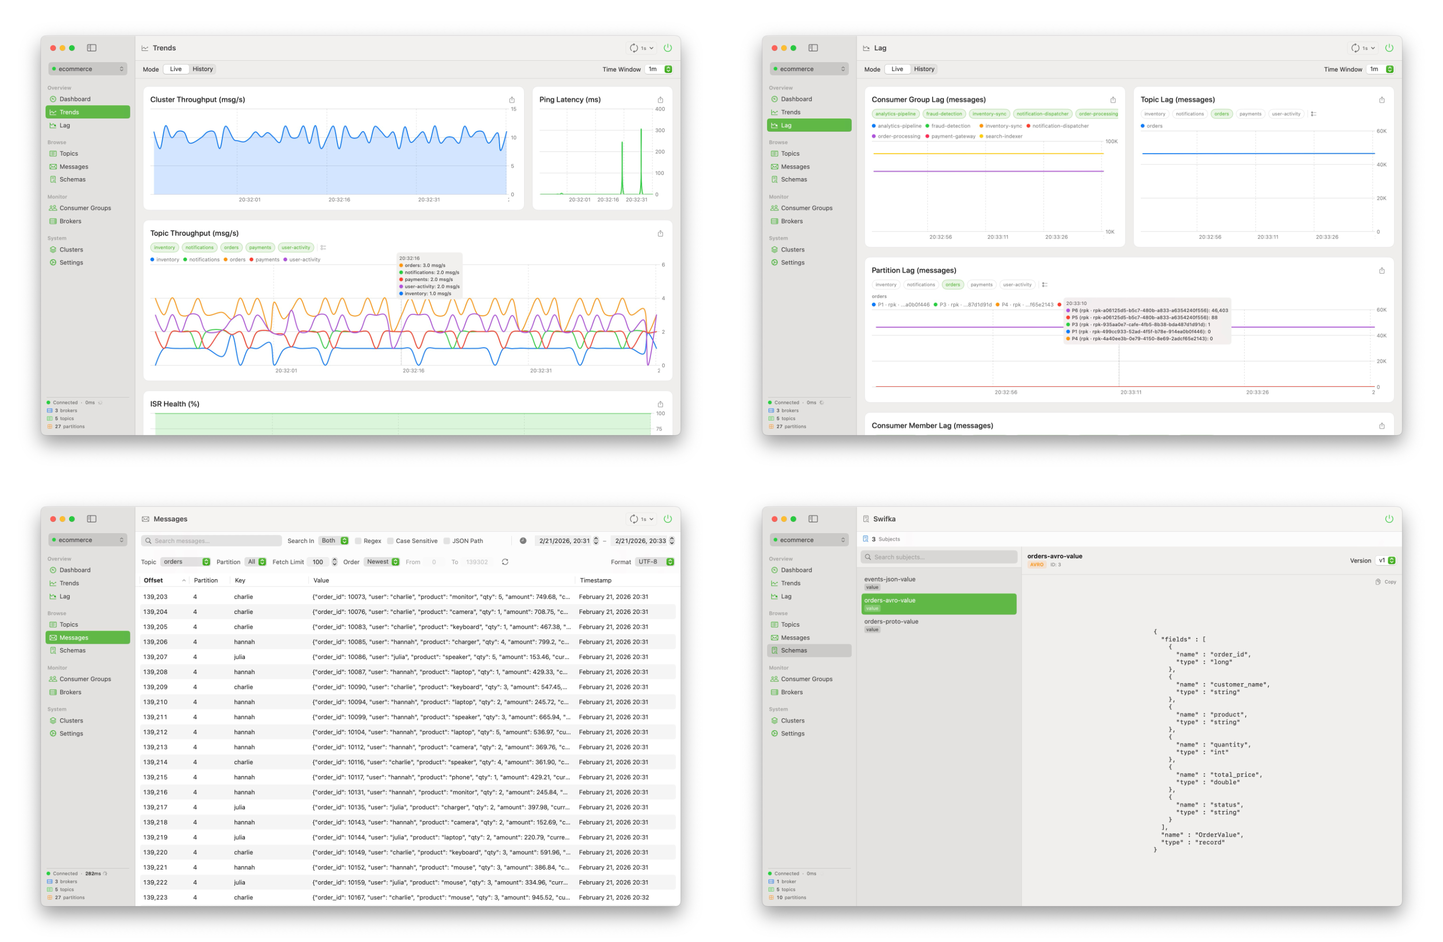Export the Cluster Throughput chart via share icon
This screenshot has width=1443, height=942.
512,100
